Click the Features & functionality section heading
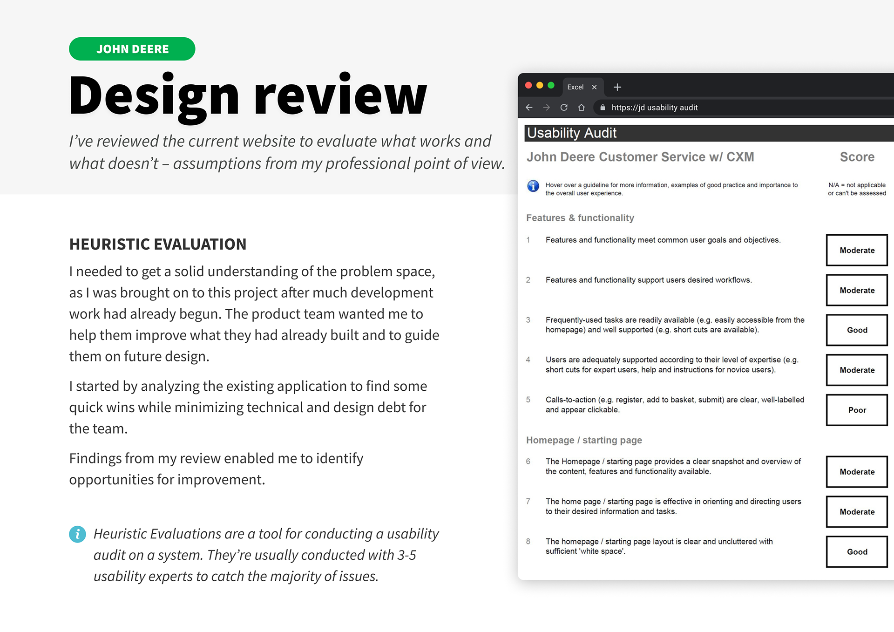 pos(580,217)
